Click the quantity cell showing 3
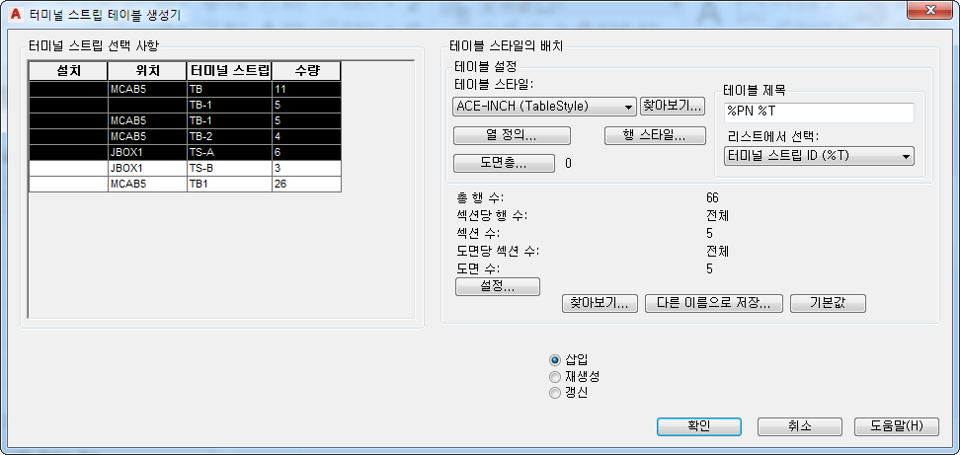This screenshot has height=455, width=960. tap(307, 168)
